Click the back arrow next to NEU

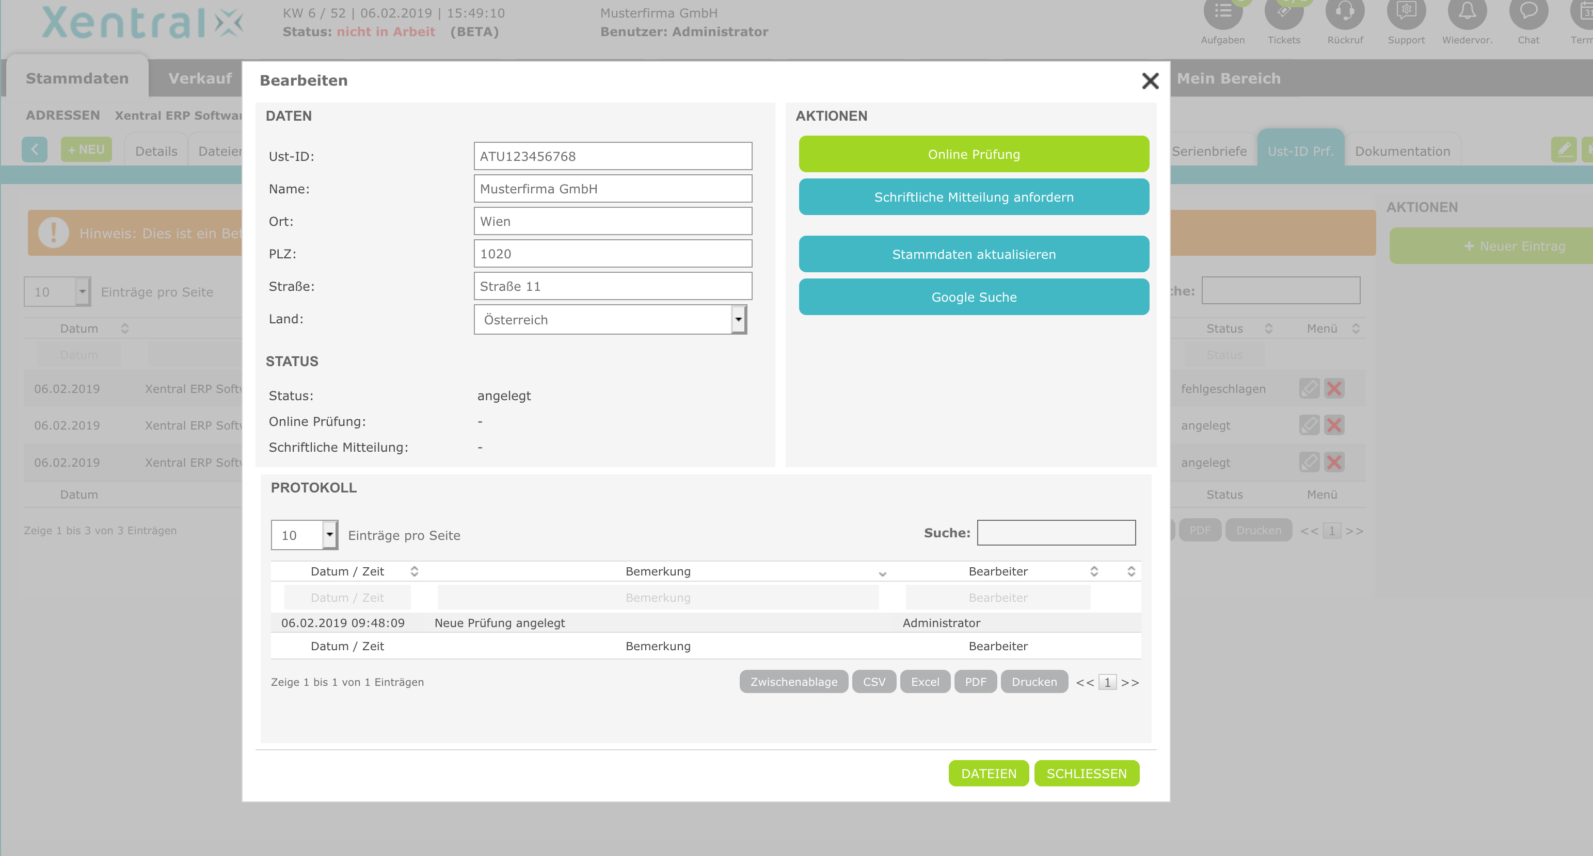pyautogui.click(x=35, y=150)
